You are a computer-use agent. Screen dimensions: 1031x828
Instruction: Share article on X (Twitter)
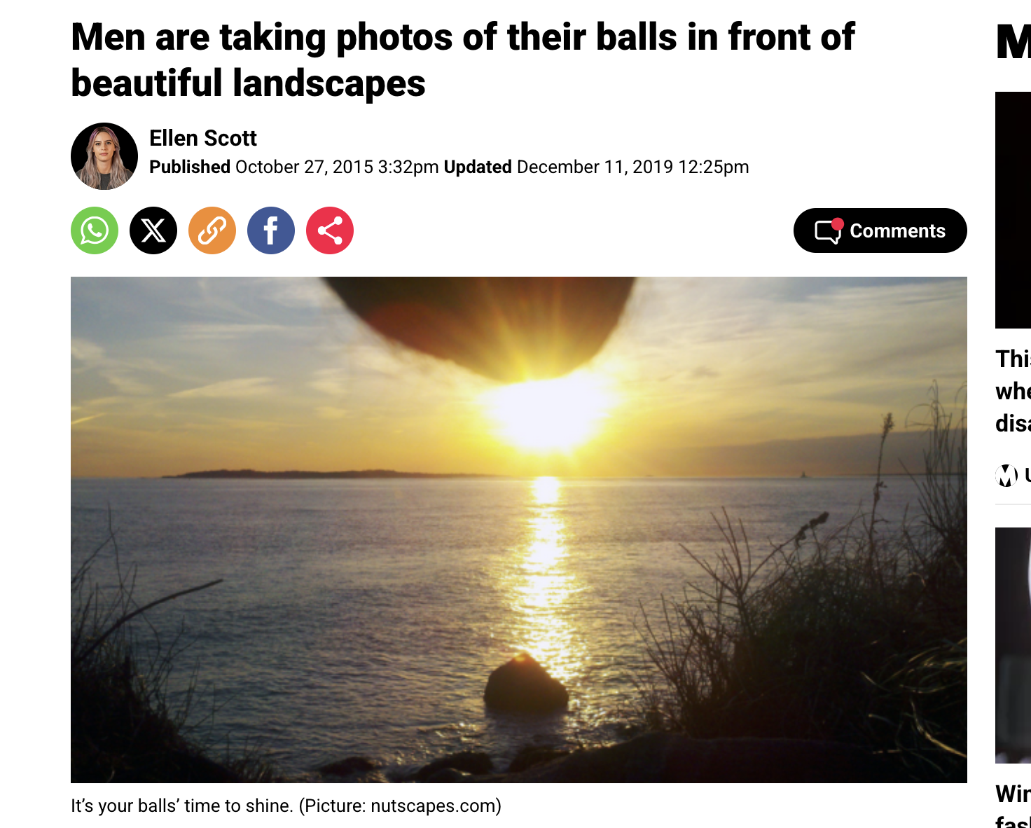(153, 230)
